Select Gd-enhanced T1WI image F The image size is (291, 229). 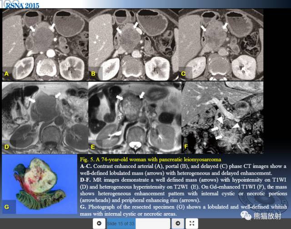click(x=222, y=117)
